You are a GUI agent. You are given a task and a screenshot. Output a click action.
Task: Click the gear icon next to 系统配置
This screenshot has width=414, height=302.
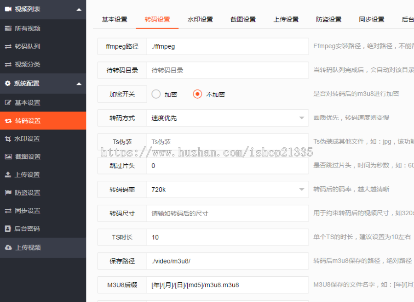tap(8, 83)
